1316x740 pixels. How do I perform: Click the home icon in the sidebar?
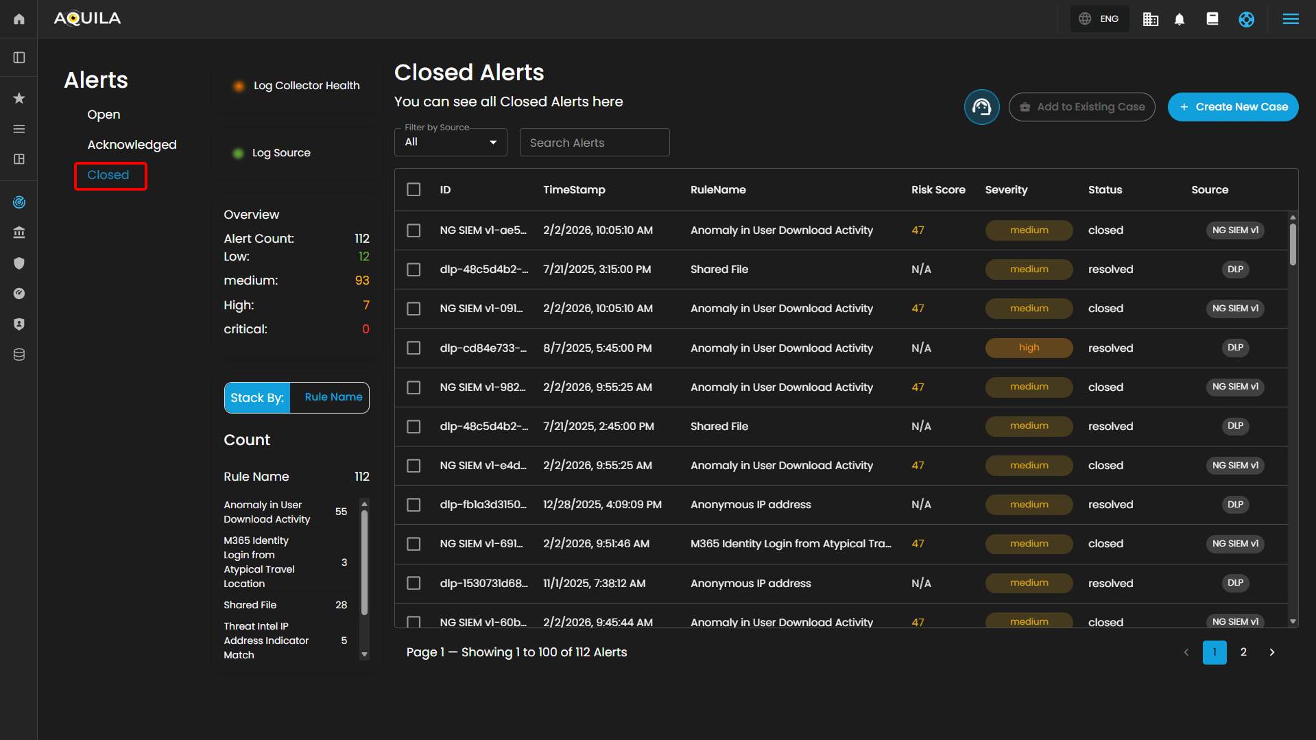[x=19, y=19]
